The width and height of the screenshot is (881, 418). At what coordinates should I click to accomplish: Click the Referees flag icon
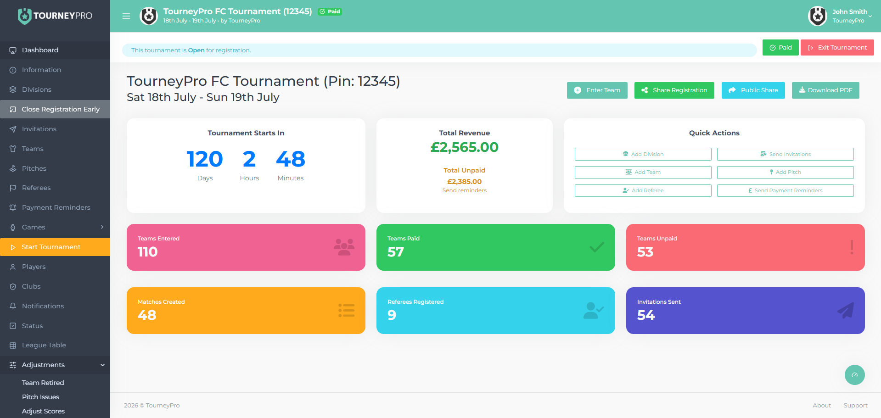tap(12, 188)
